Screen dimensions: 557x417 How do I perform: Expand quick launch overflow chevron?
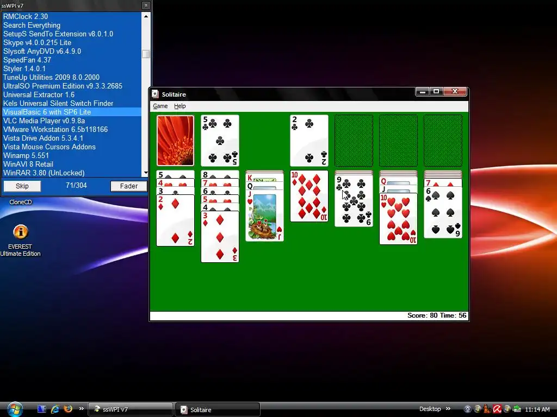82,409
